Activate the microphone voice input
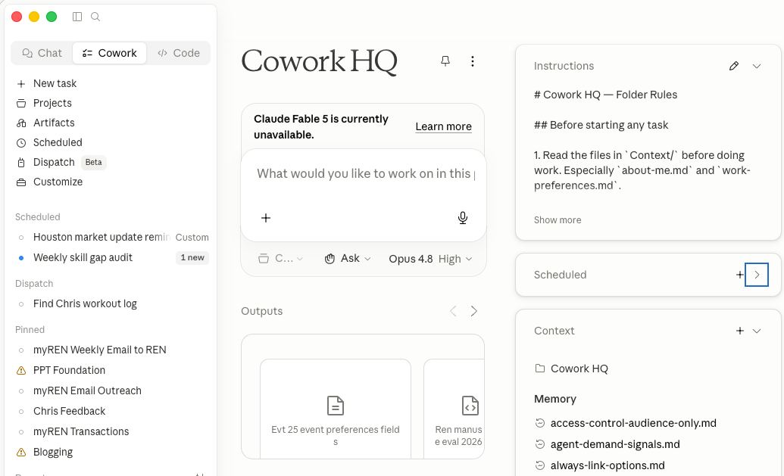 click(463, 218)
